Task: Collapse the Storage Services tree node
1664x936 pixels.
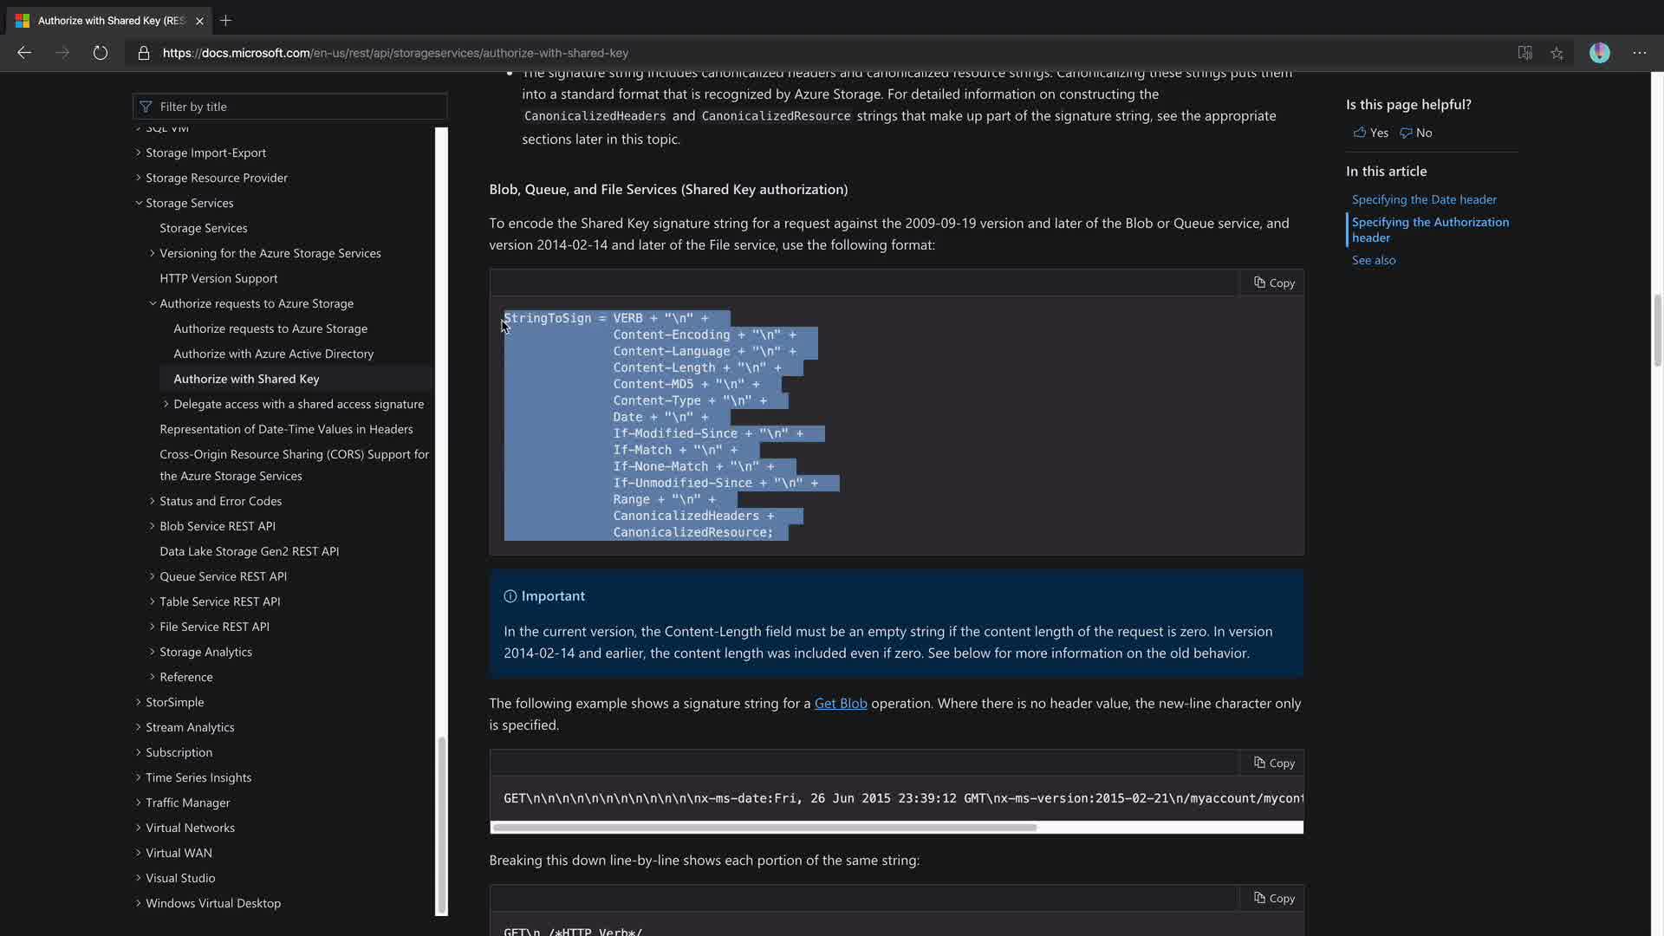Action: pyautogui.click(x=139, y=203)
